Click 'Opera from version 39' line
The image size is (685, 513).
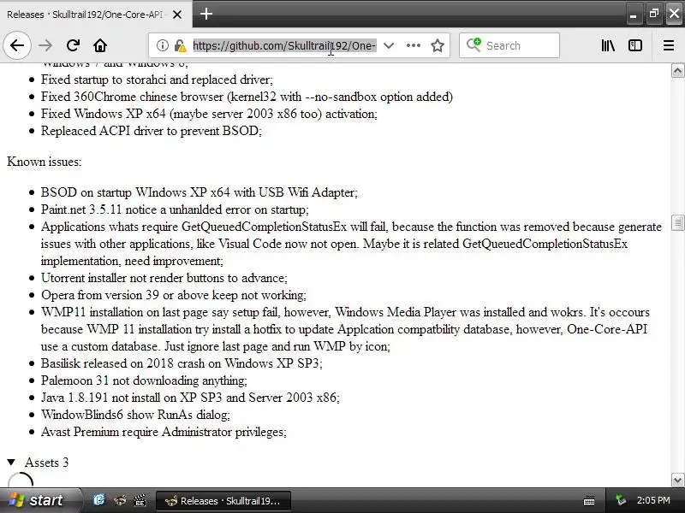(x=174, y=295)
